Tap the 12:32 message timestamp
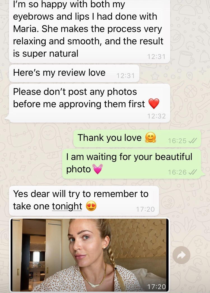The image size is (210, 293). 156,116
